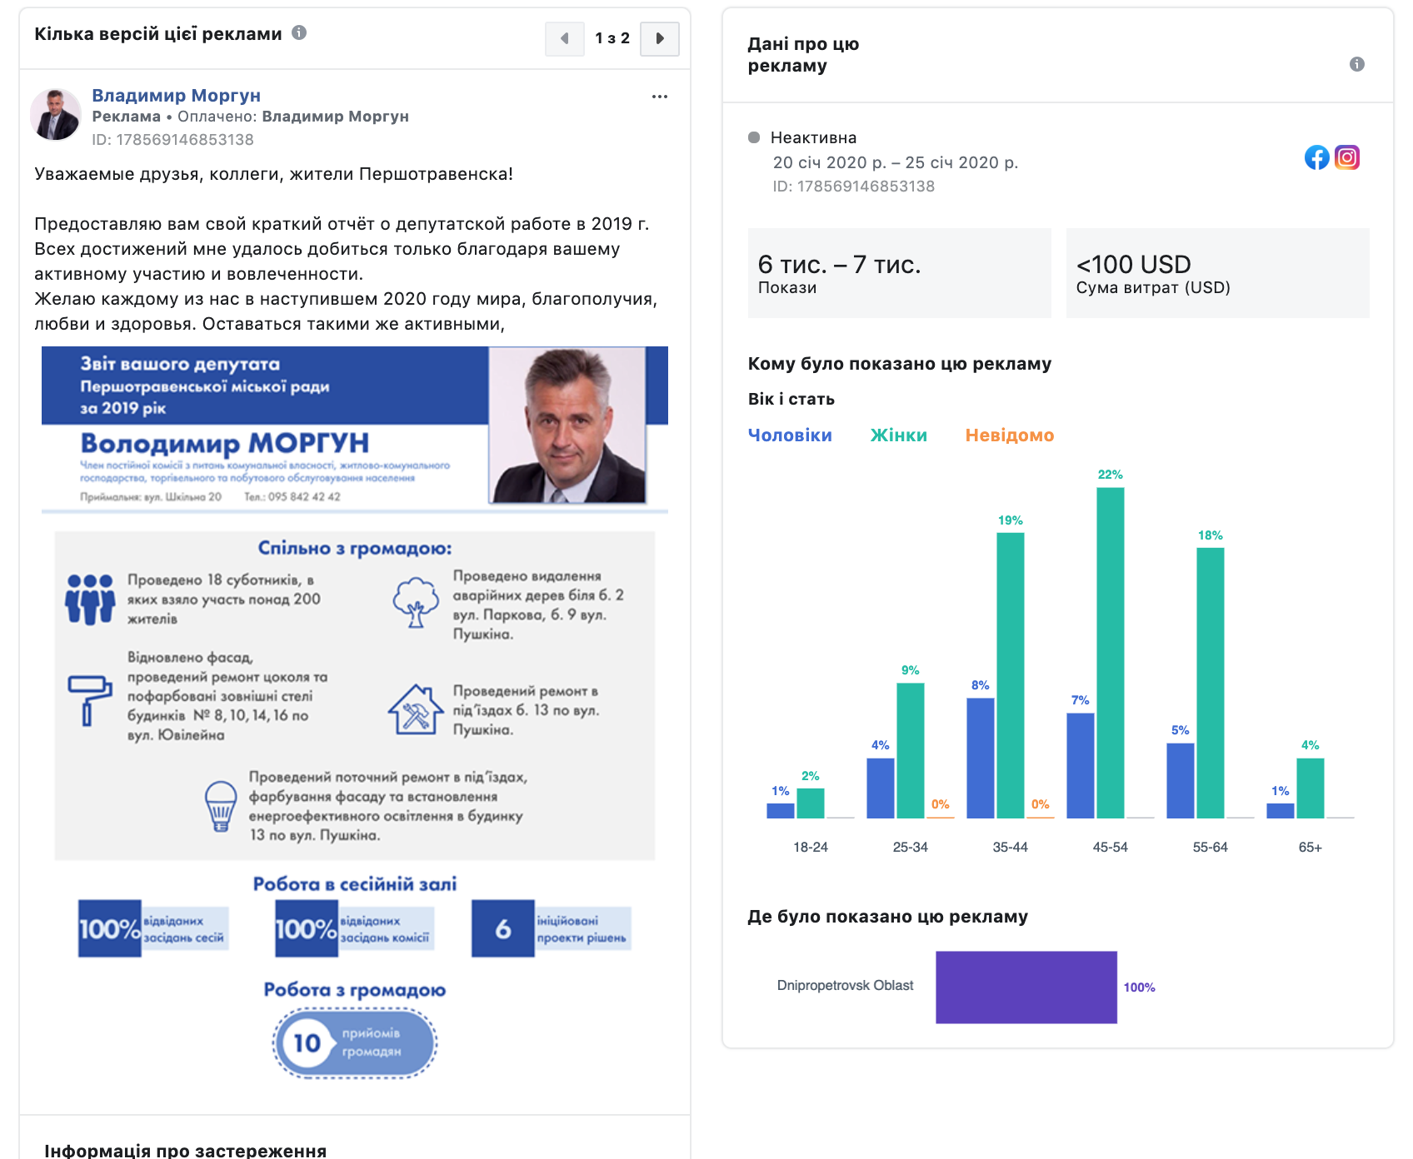Click the house repair tools icon
The image size is (1413, 1159).
[415, 709]
